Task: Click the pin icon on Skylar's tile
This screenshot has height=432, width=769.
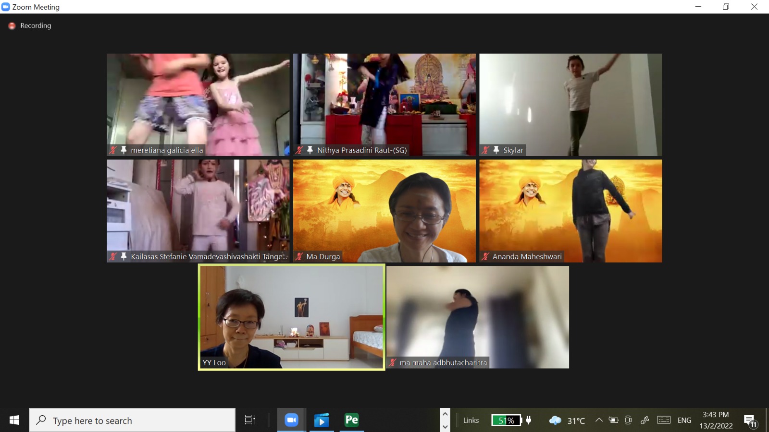Action: click(496, 150)
